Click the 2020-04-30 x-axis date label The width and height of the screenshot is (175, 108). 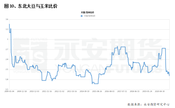[x=160, y=91]
